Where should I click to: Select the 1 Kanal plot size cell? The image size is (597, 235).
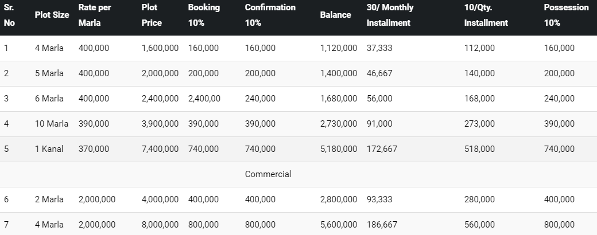(x=49, y=149)
